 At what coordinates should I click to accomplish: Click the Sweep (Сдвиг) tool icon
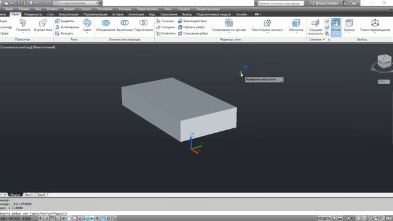[87, 23]
